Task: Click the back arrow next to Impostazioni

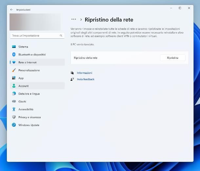Action: tap(11, 10)
